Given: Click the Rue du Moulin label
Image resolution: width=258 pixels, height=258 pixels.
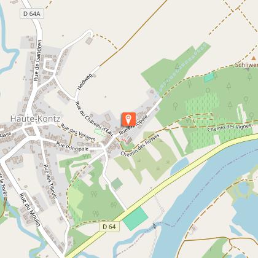Looking at the screenshot, I should click(29, 209).
